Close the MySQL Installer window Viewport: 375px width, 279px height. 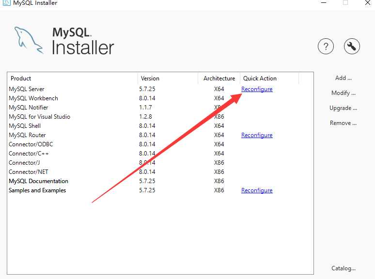368,2
